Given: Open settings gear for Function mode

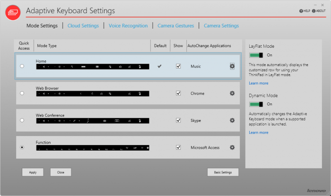Looking at the screenshot, I should point(232,147).
